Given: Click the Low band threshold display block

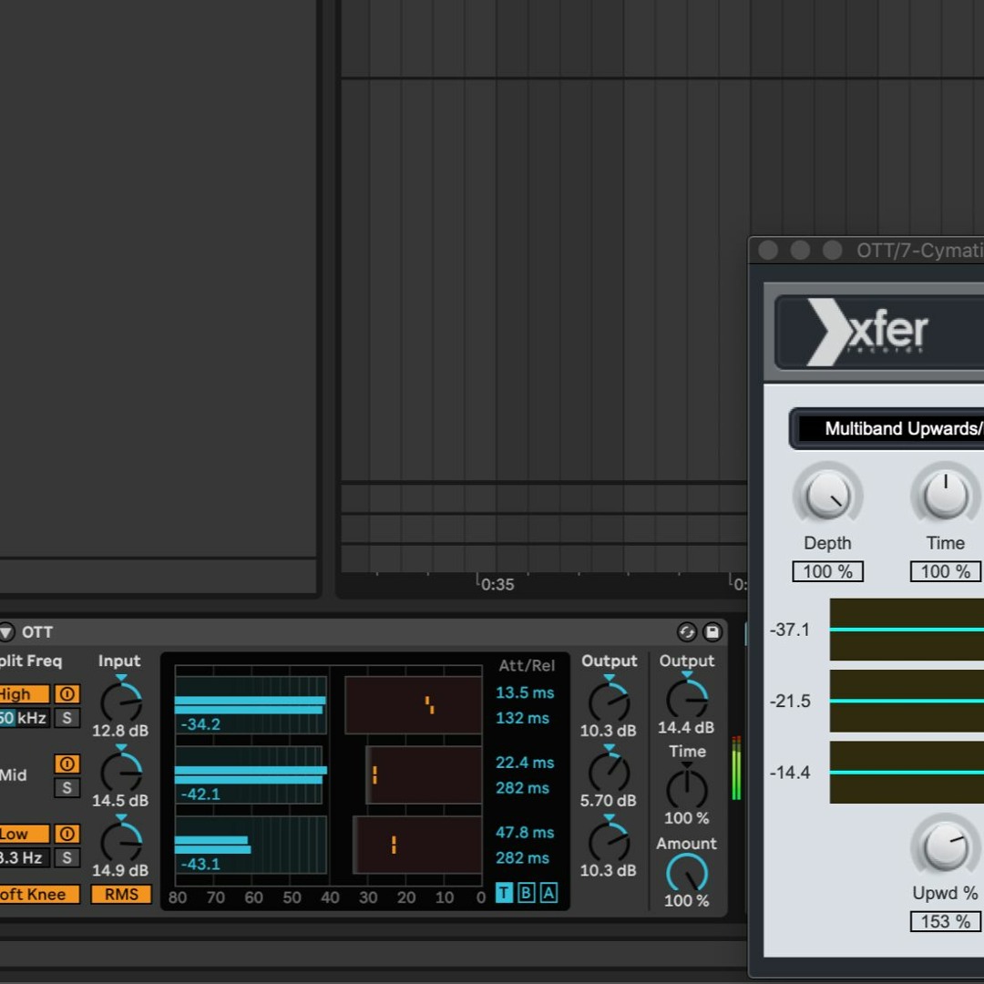Looking at the screenshot, I should pyautogui.click(x=417, y=846).
